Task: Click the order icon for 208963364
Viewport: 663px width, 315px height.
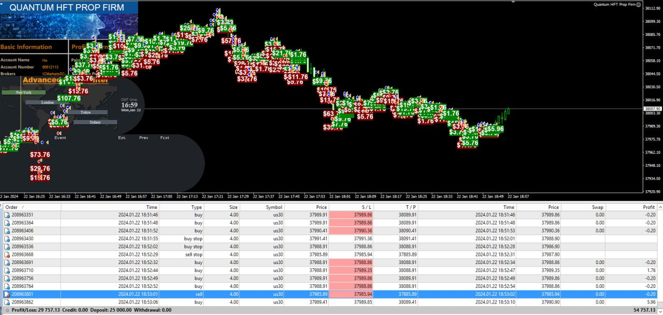Action: (x=7, y=222)
